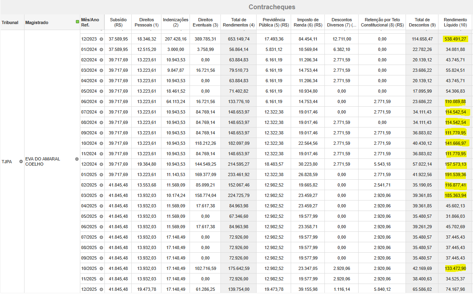Collapse the EVA DO AMARAL COELHO minus icon
The height and width of the screenshot is (294, 473).
[77, 159]
